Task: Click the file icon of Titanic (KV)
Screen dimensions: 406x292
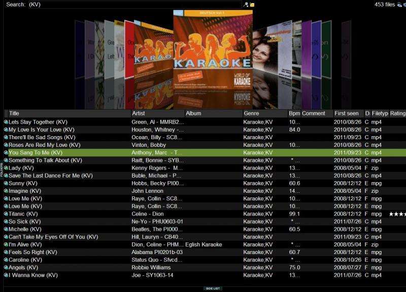Action: point(6,214)
